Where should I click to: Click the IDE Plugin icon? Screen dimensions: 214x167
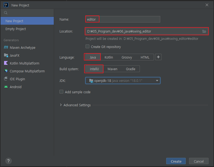(6, 79)
